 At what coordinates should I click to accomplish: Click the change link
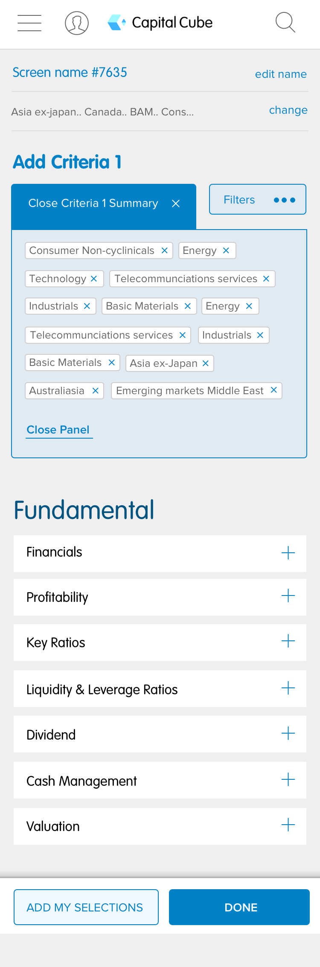tap(288, 110)
